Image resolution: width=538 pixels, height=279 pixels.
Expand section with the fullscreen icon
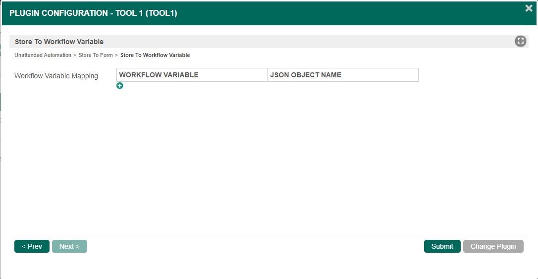click(x=520, y=41)
